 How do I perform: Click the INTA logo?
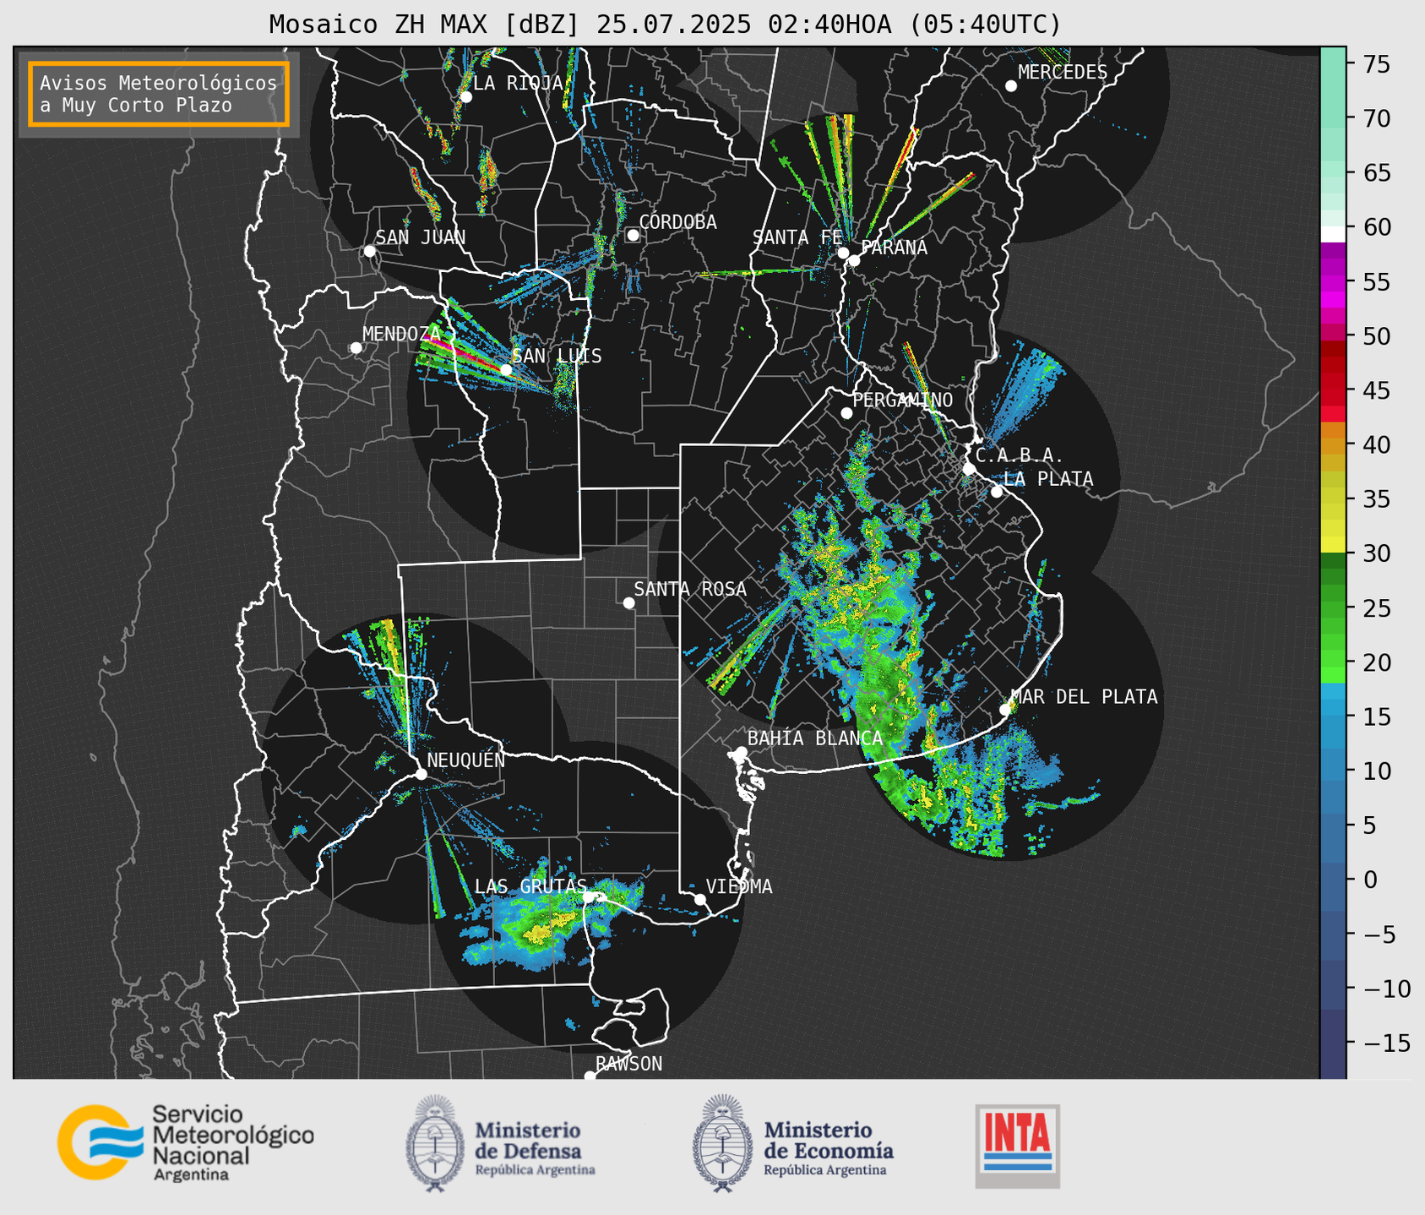[x=1017, y=1146]
